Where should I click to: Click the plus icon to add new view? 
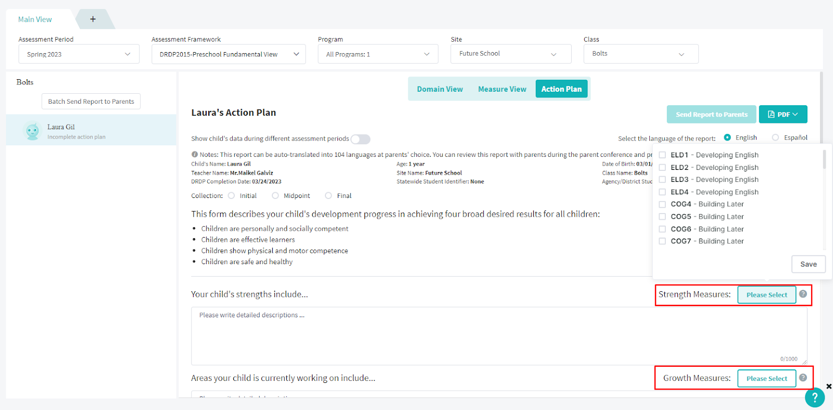93,19
